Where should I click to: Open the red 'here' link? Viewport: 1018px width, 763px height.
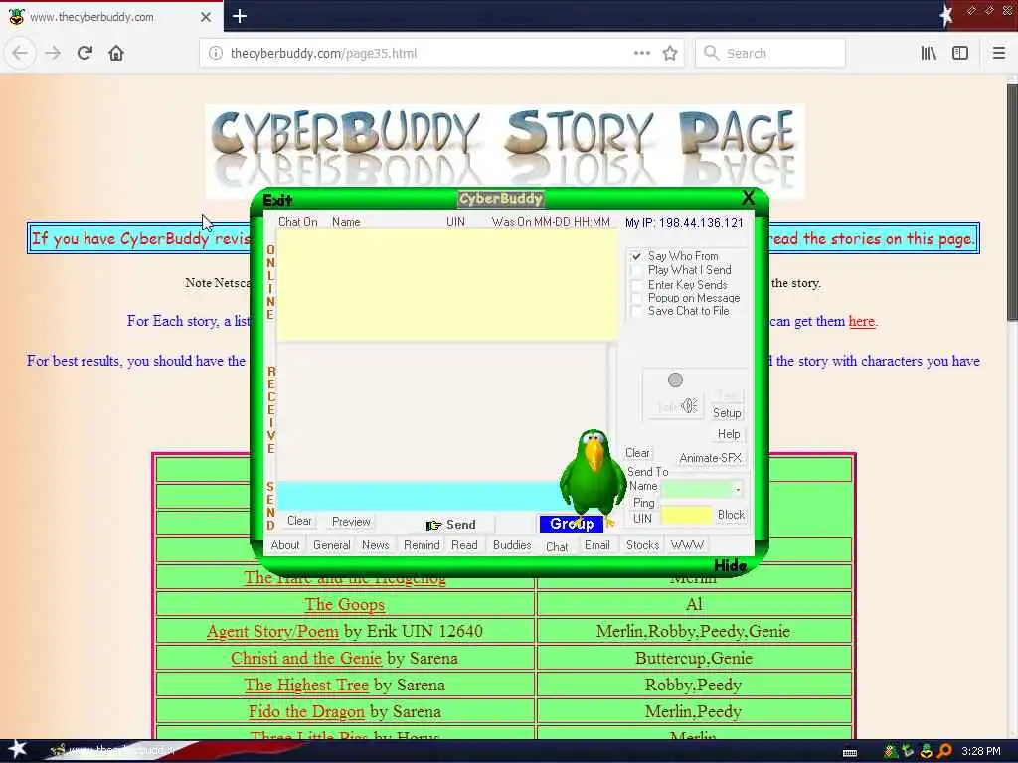[x=862, y=321]
